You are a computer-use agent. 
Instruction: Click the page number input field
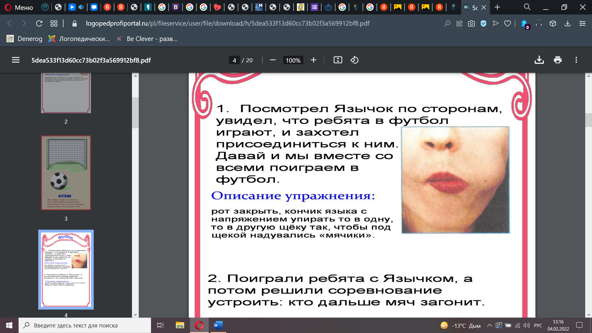click(234, 60)
